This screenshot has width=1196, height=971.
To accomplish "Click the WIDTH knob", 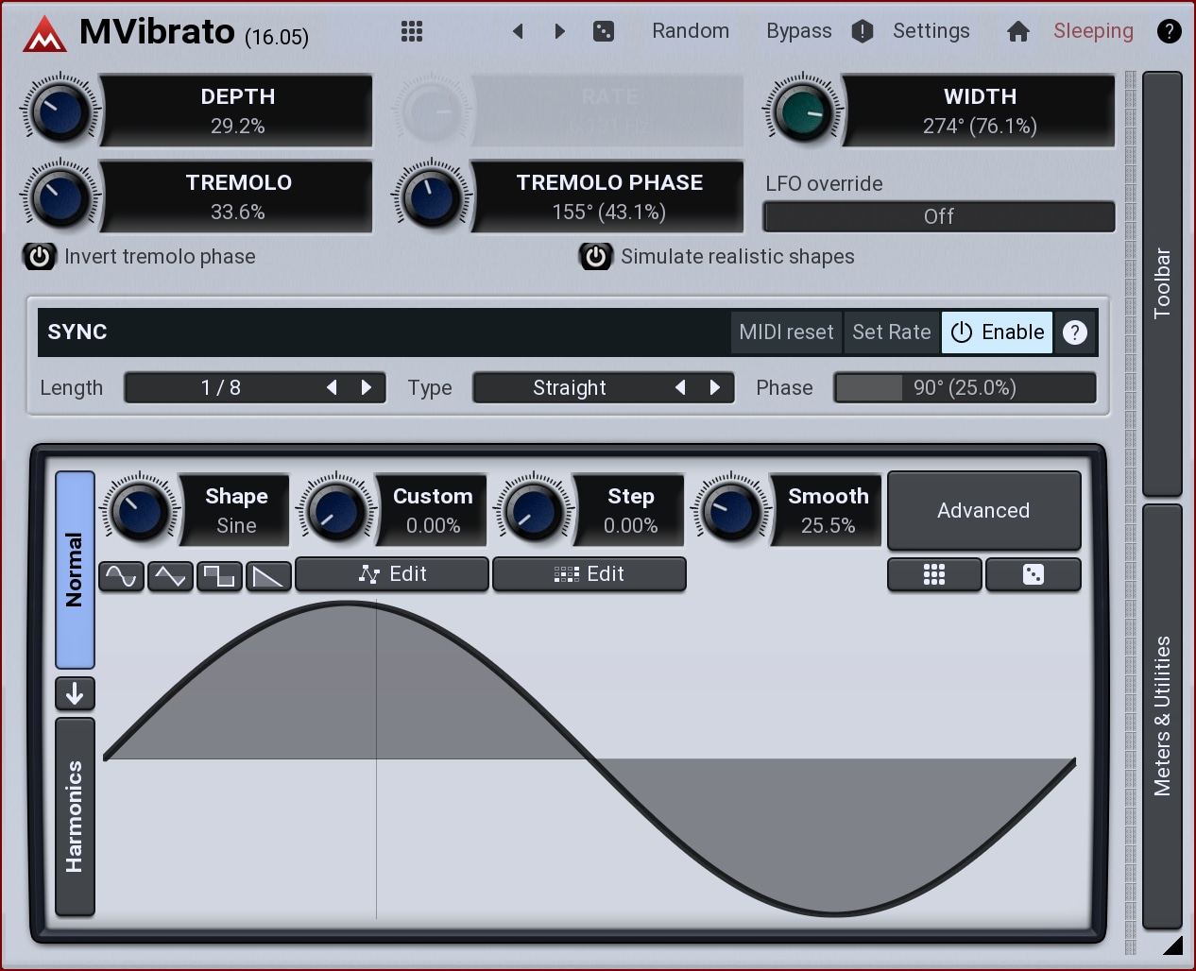I will coord(802,111).
